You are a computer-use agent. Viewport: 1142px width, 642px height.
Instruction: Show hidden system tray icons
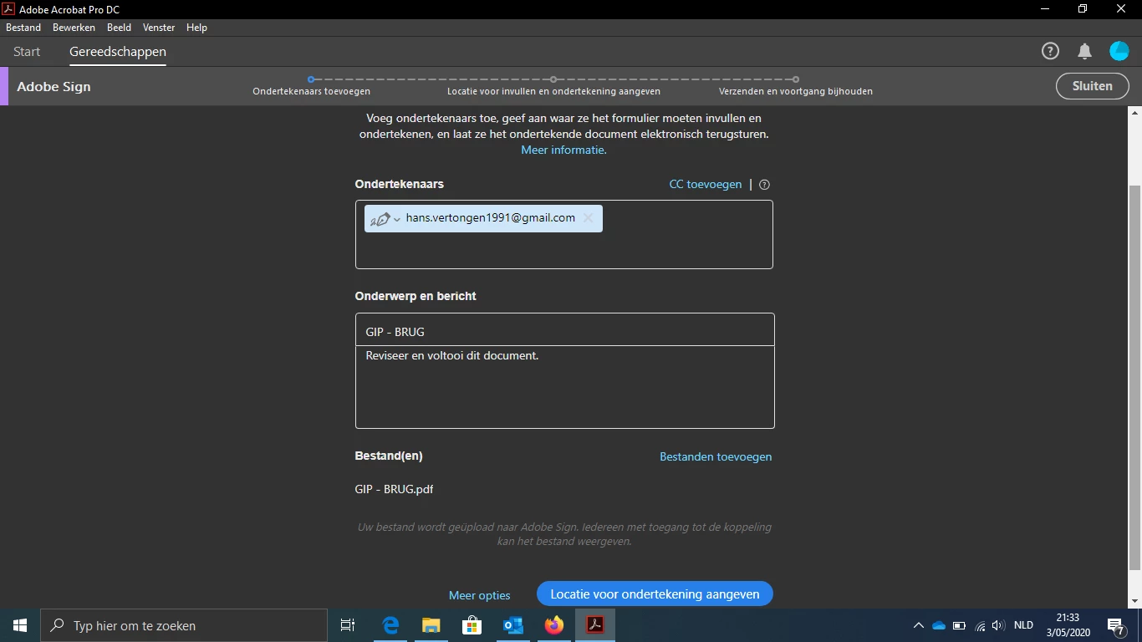pyautogui.click(x=918, y=625)
